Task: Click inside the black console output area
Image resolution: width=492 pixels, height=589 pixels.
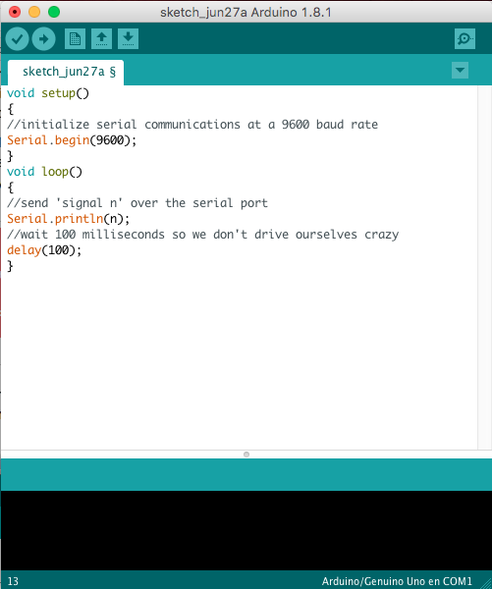Action: click(x=246, y=530)
